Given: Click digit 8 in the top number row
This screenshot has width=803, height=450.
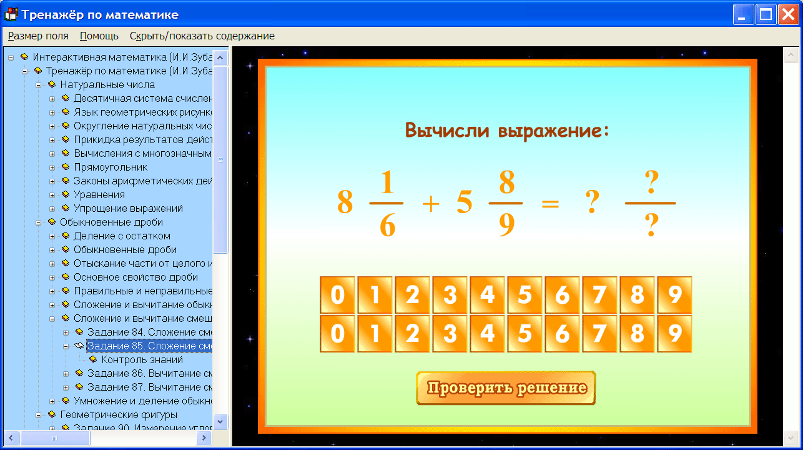Looking at the screenshot, I should (637, 294).
